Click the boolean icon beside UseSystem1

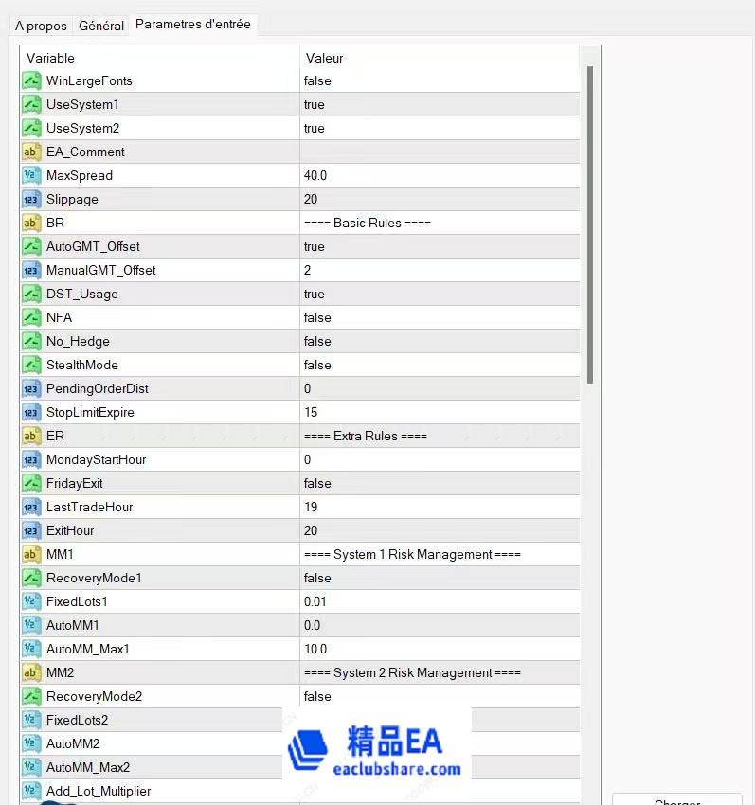coord(31,104)
